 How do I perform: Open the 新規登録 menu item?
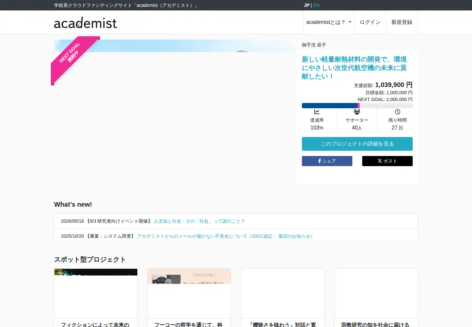[402, 22]
